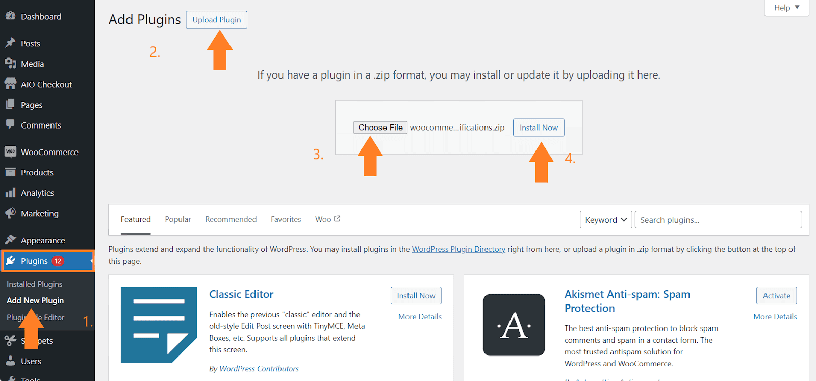Screen dimensions: 816x381
Task: Open the Add New Plugin submenu item
Action: pos(35,300)
